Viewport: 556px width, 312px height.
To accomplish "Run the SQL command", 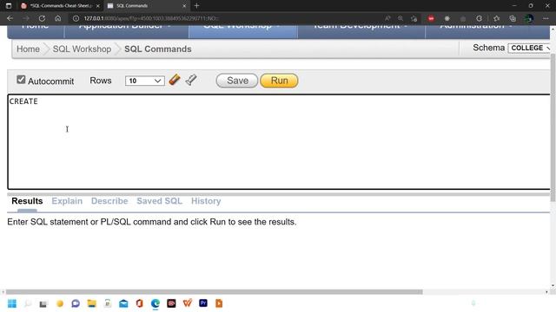I will tap(279, 81).
